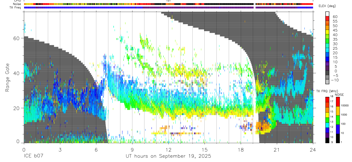The image size is (352, 162).
Task: Click the '10000' label on NOISE colorbar
Action: (345, 105)
